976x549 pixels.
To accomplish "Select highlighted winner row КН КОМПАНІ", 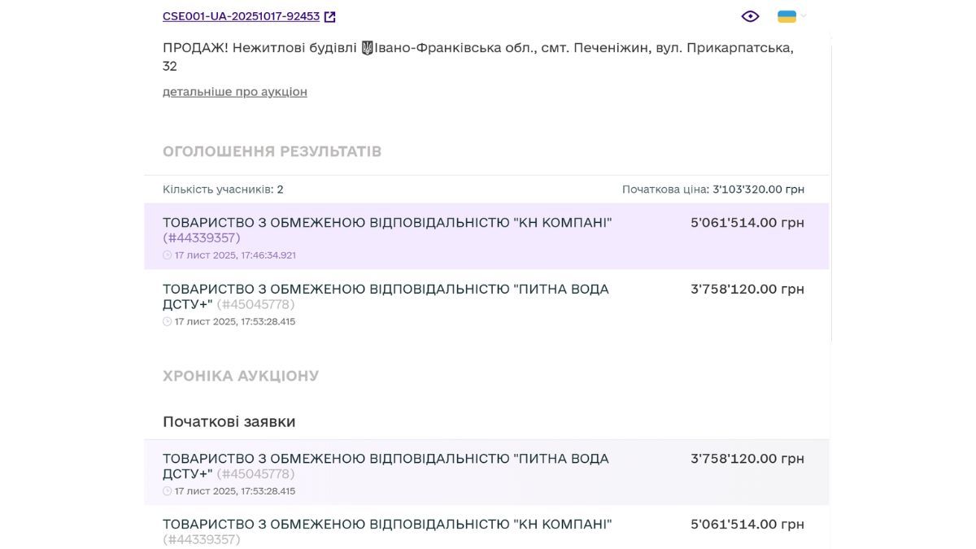I will (486, 236).
